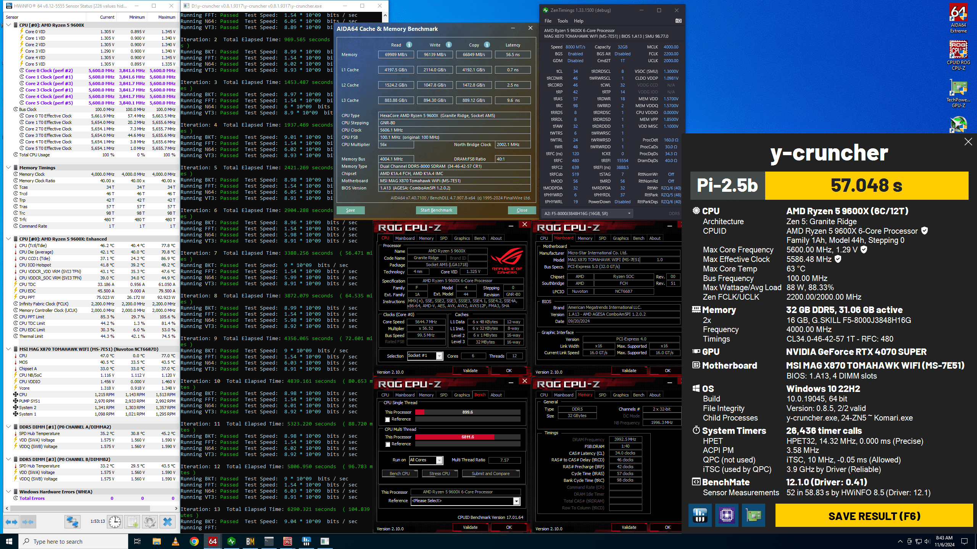Click ZenTimings screenshot camera icon
Viewport: 977px width, 549px height.
(678, 21)
